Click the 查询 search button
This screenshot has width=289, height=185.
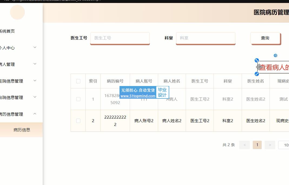point(265,38)
